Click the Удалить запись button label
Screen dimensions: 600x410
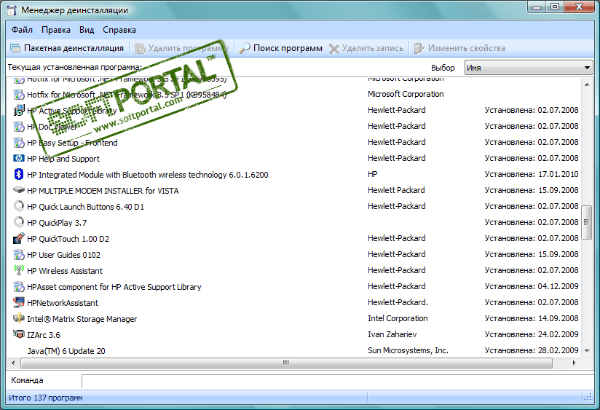point(372,48)
